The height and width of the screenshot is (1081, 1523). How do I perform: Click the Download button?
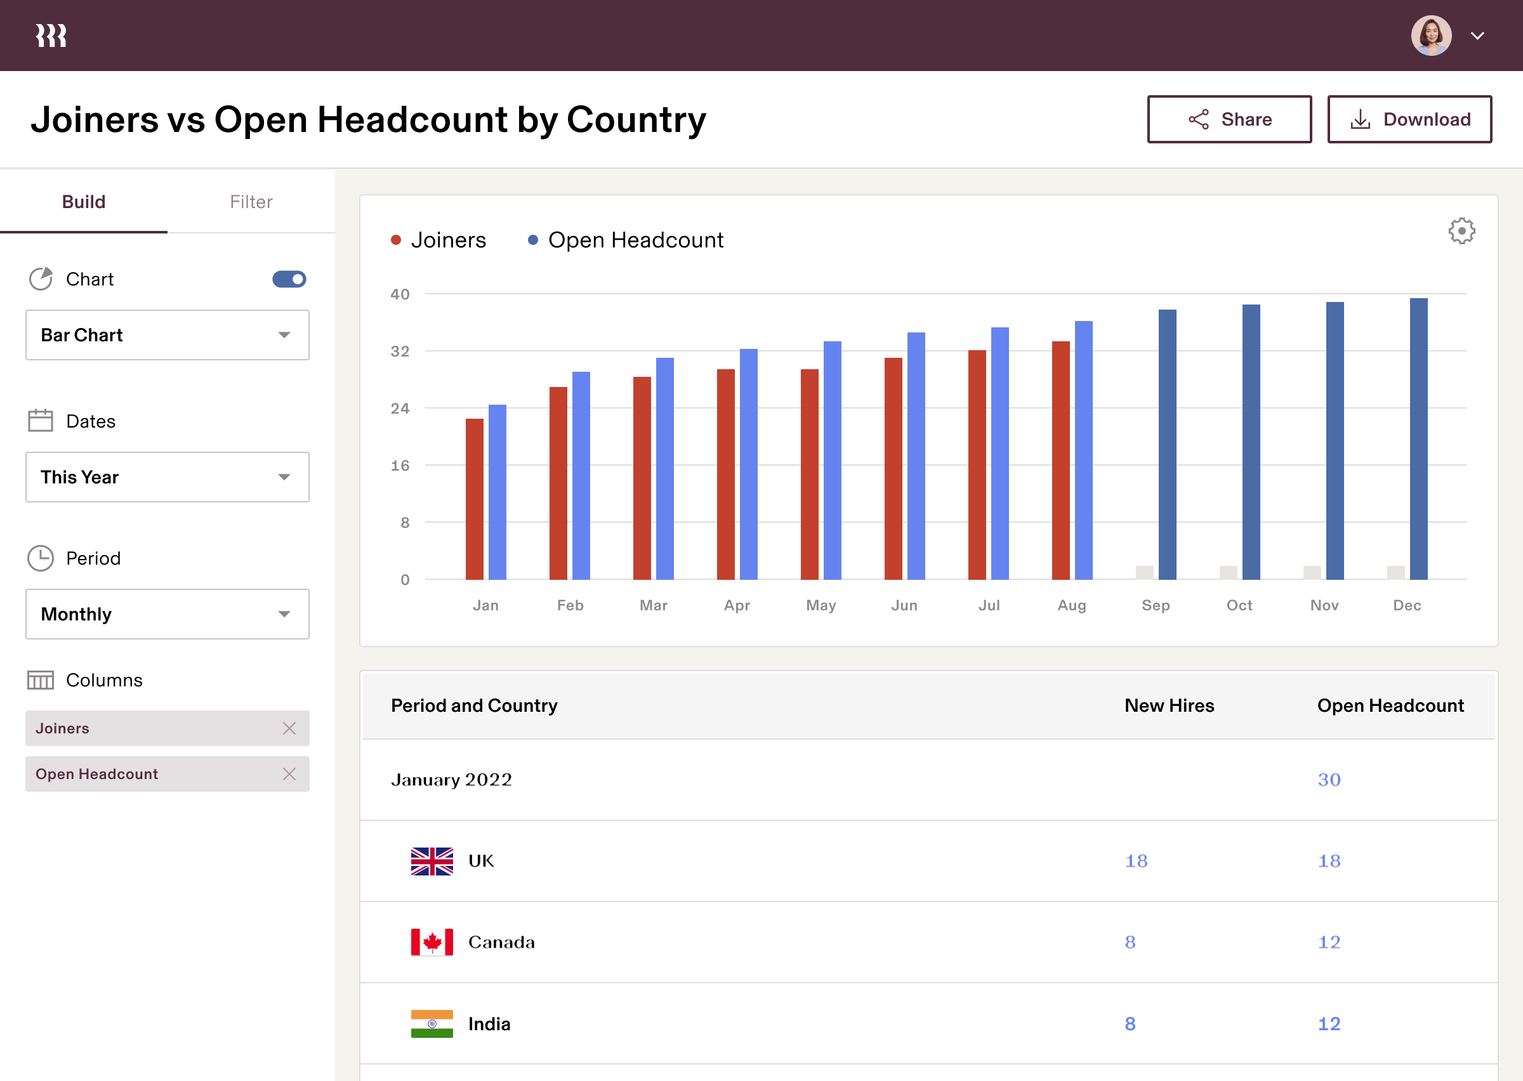[x=1409, y=119]
